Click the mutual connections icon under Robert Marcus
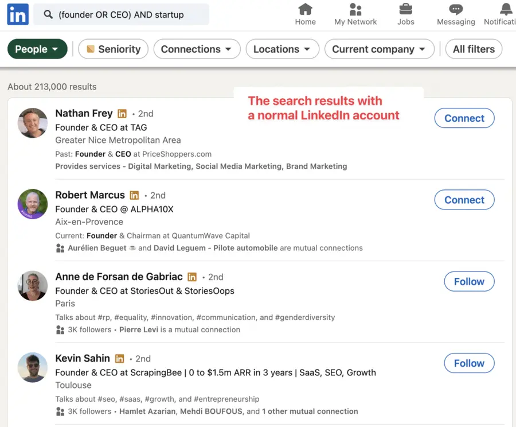Image resolution: width=516 pixels, height=427 pixels. pyautogui.click(x=60, y=248)
